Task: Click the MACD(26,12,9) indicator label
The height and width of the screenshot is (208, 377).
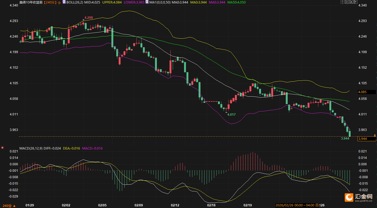Action: pos(31,148)
